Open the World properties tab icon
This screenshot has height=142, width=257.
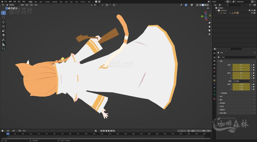214,72
